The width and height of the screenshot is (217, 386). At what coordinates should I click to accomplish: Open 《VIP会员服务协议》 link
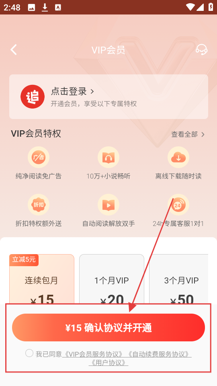(92, 354)
